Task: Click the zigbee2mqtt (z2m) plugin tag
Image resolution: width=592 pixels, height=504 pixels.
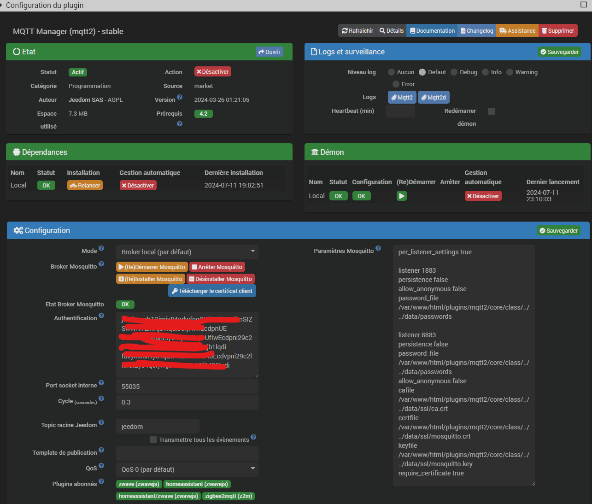Action: pyautogui.click(x=229, y=496)
